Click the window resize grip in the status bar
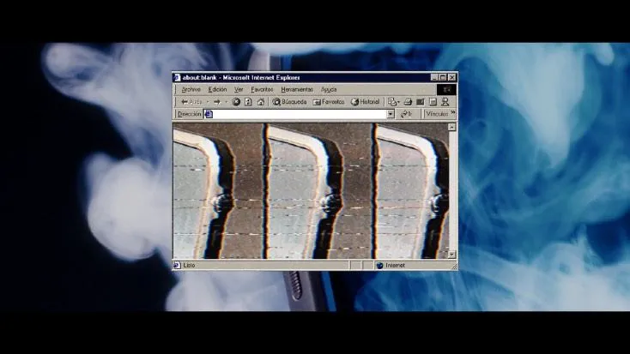Viewport: 630px width, 354px height. click(454, 267)
